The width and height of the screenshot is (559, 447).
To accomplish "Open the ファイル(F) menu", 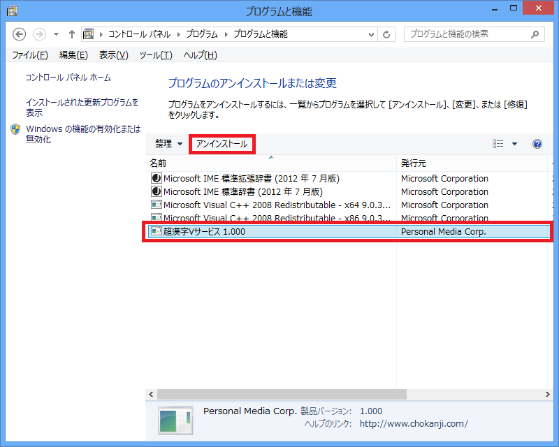I will pyautogui.click(x=30, y=55).
